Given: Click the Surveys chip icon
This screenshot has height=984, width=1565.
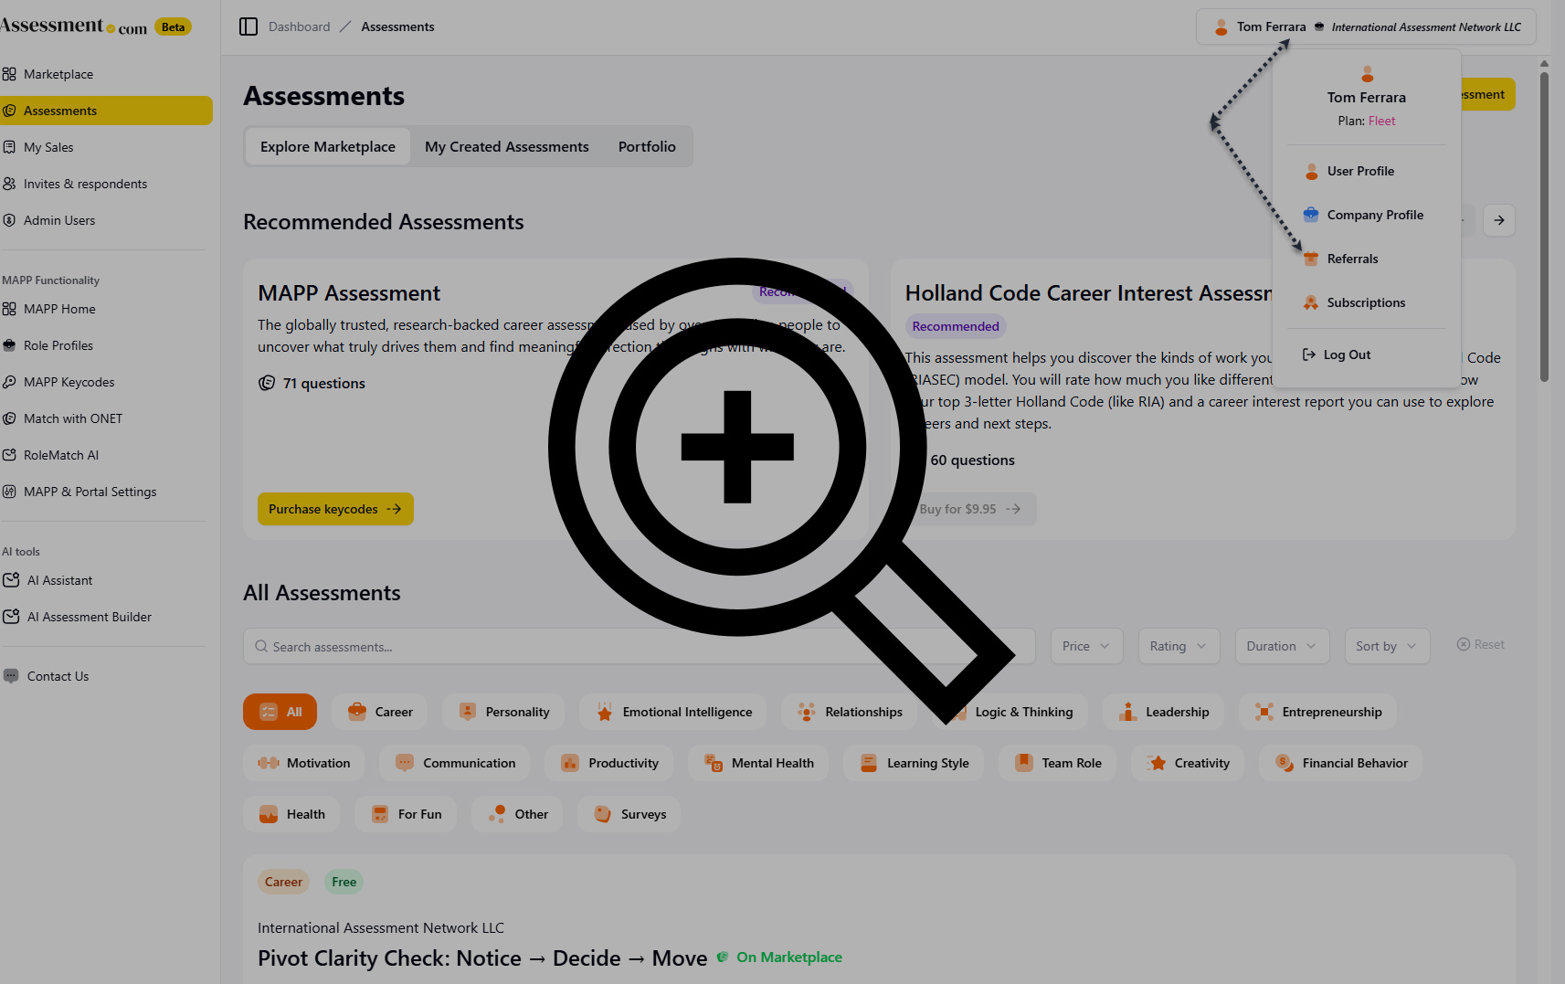Looking at the screenshot, I should [603, 814].
